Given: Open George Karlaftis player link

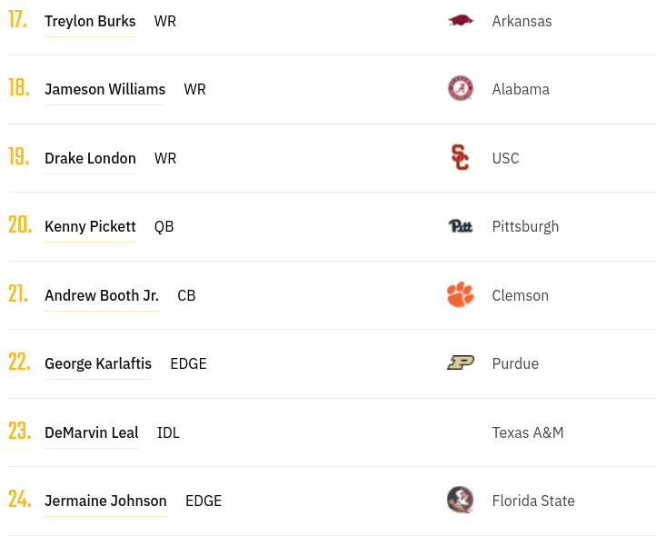Looking at the screenshot, I should pyautogui.click(x=98, y=363).
